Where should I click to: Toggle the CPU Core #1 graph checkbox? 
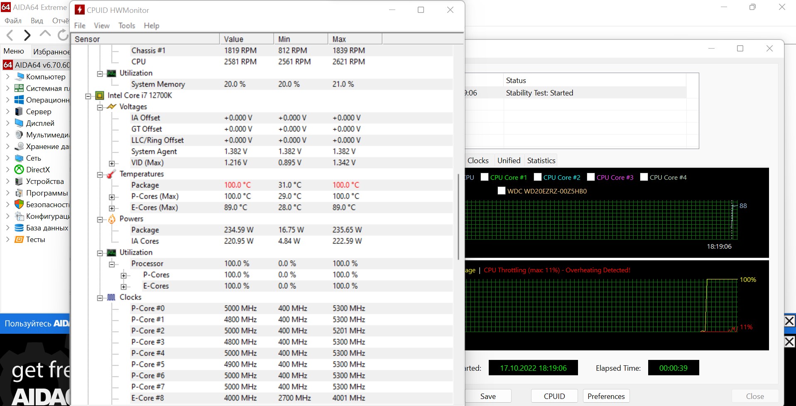[x=485, y=177]
